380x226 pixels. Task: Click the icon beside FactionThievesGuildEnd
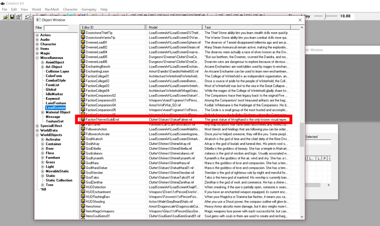tap(83, 120)
